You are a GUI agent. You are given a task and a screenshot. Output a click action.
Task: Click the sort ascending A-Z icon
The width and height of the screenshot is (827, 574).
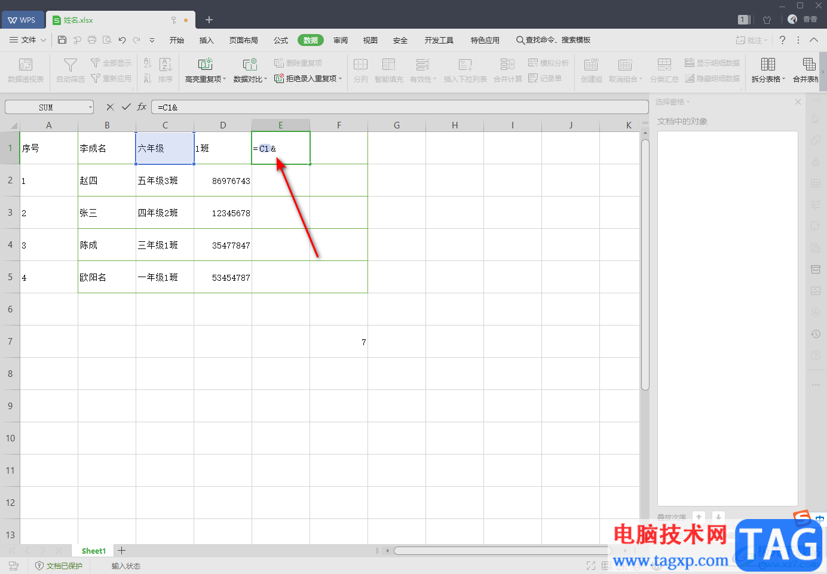coord(148,63)
